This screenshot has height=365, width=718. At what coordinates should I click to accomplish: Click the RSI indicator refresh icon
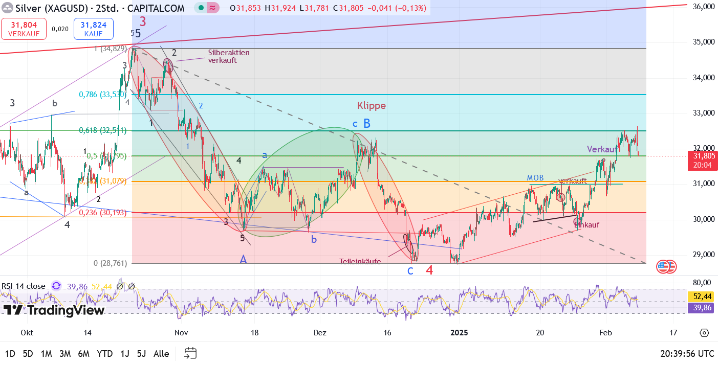(x=56, y=286)
